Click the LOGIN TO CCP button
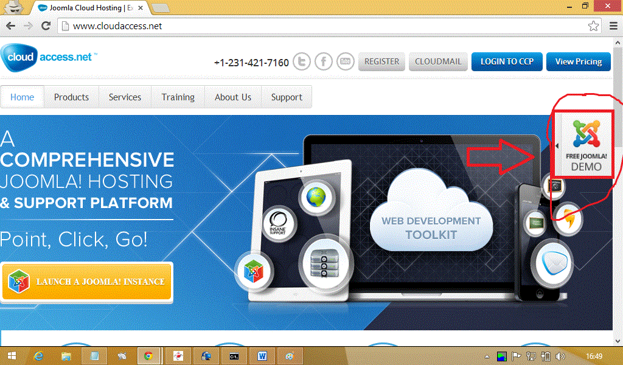The image size is (623, 365). pos(507,61)
